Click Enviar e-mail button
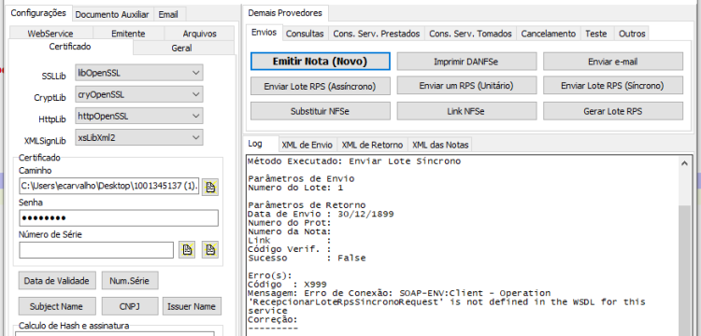 pos(613,62)
